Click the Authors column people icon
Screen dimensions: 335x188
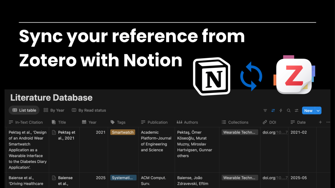pyautogui.click(x=179, y=122)
